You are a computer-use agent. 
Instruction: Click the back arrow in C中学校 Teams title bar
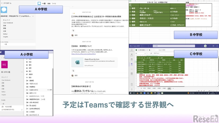click(x=148, y=46)
